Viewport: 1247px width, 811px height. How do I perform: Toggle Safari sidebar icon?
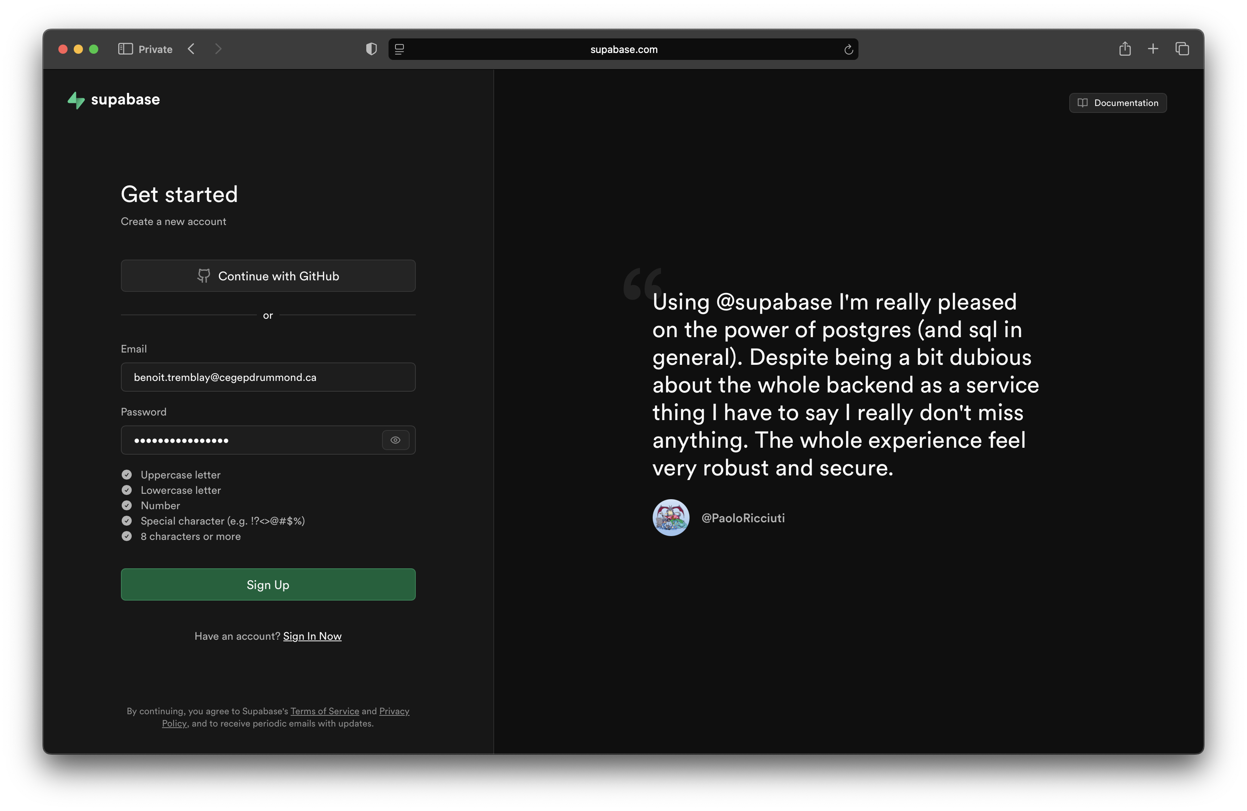(125, 49)
